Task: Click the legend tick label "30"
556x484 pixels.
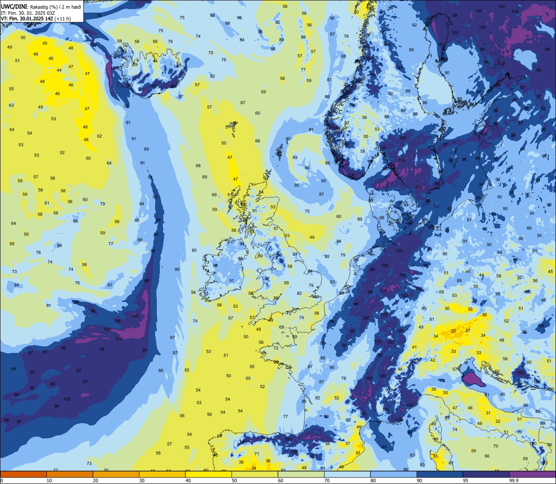Action: 142,481
